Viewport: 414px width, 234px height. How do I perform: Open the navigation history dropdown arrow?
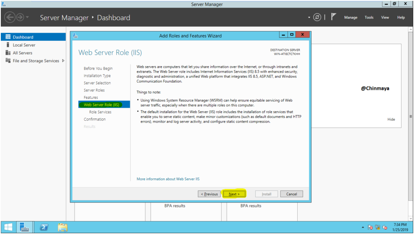pos(27,17)
